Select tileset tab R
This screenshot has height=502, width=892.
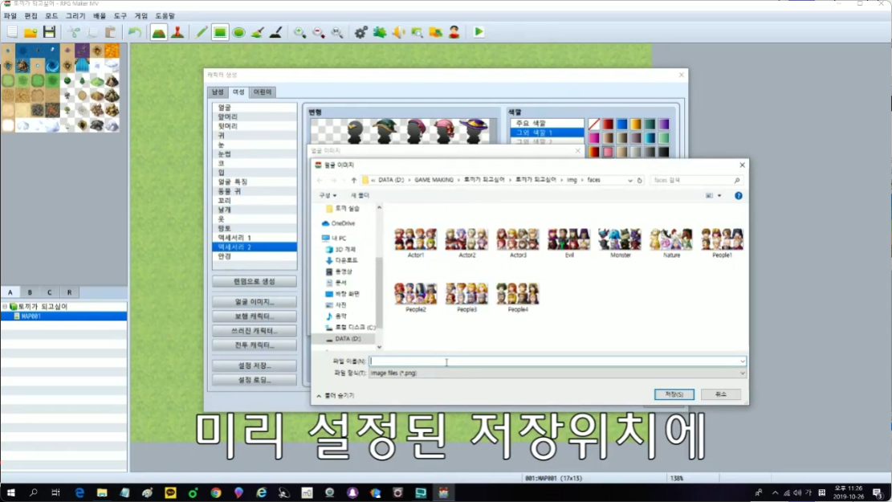pos(69,292)
